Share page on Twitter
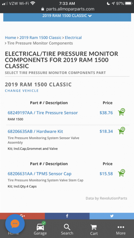The image size is (134, 238). tap(112, 216)
